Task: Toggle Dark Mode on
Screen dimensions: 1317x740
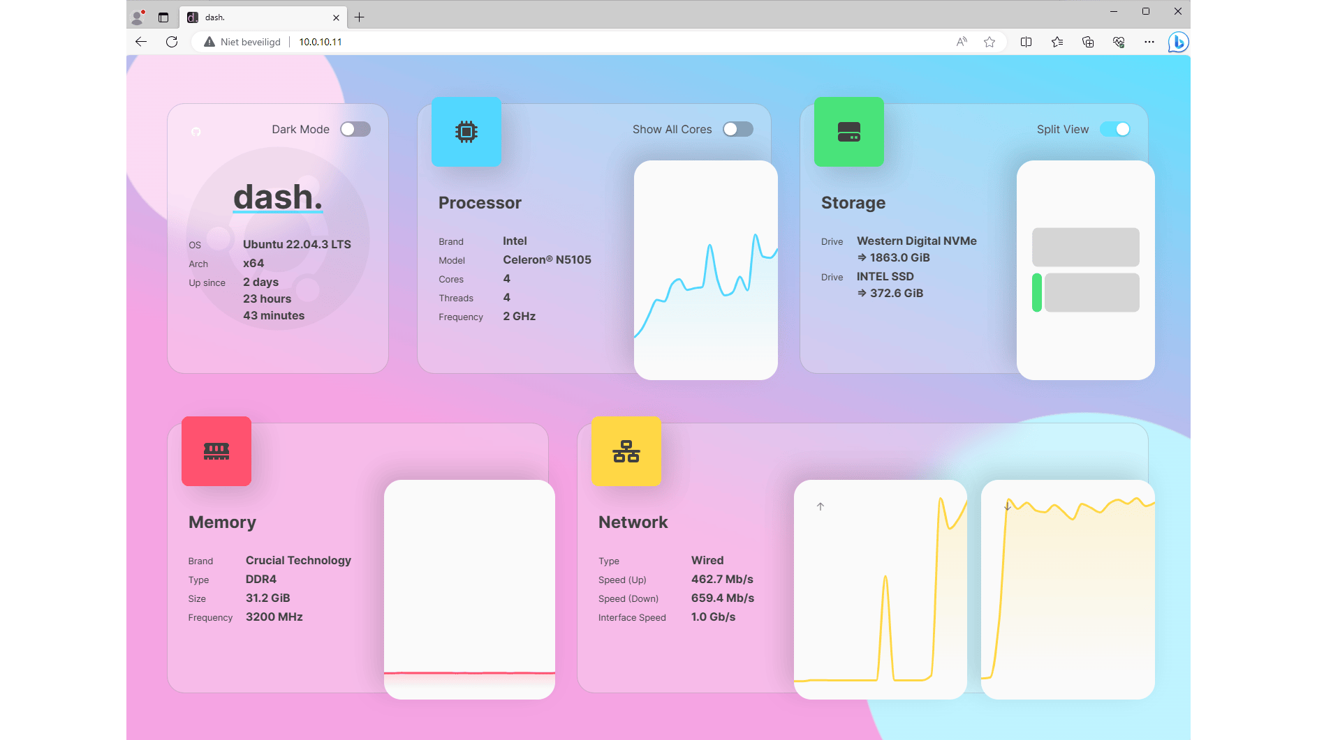Action: 355,129
